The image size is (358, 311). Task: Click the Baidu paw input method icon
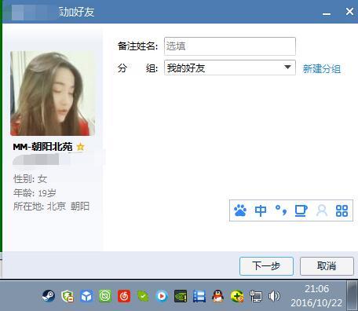[240, 210]
